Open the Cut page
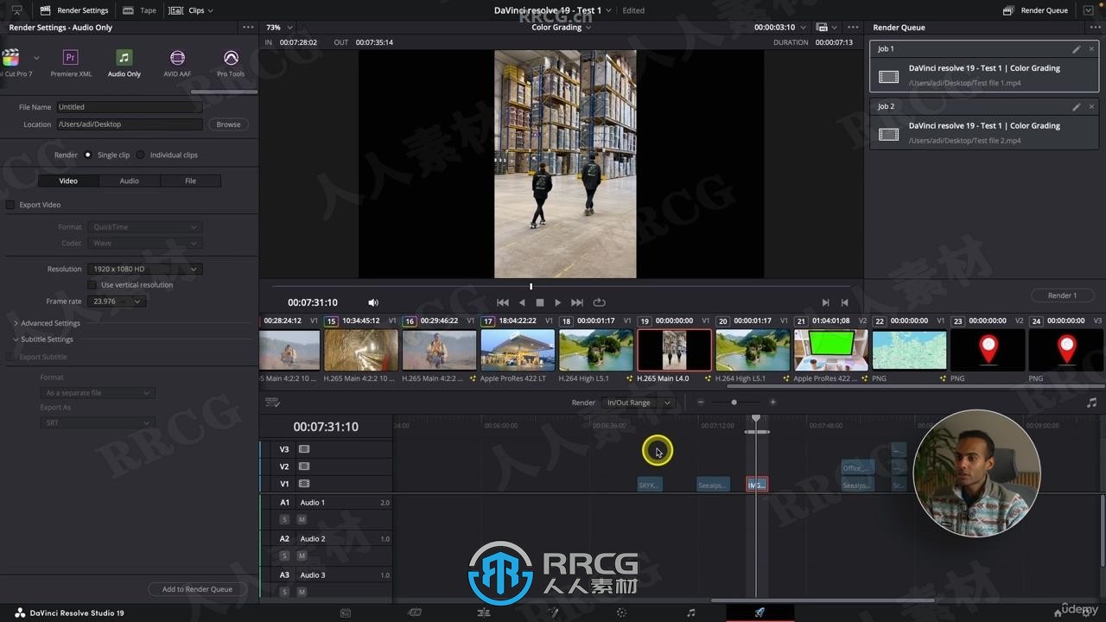This screenshot has width=1106, height=622. pos(415,612)
